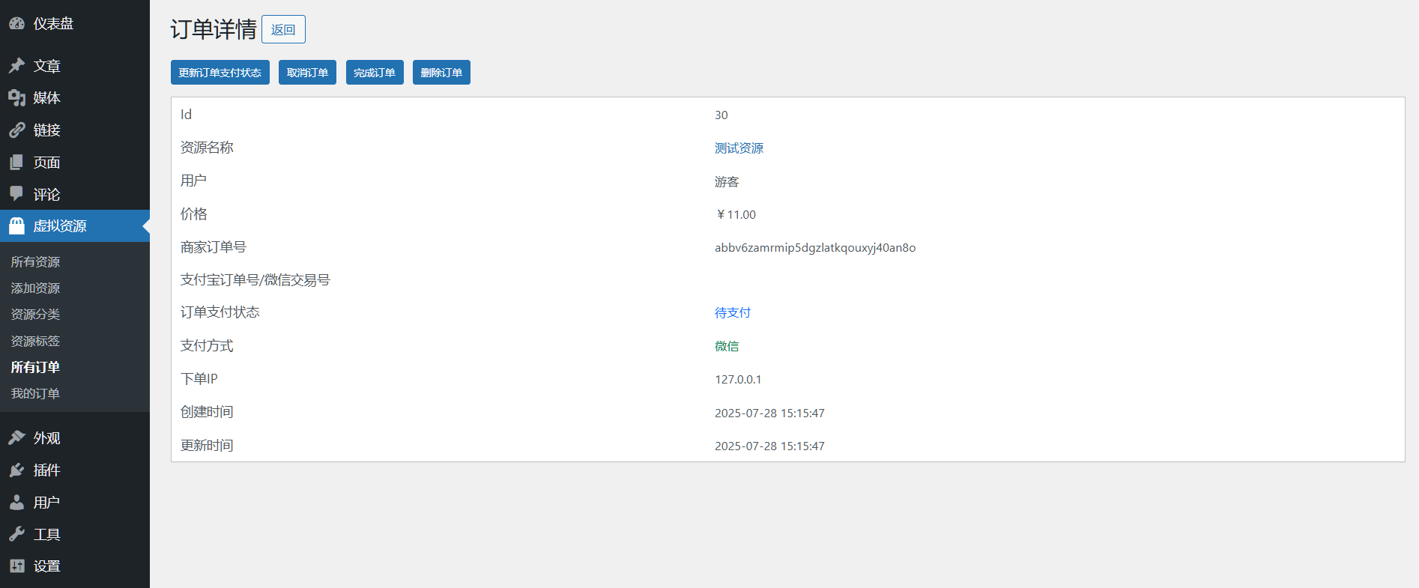1419x588 pixels.
Task: Select the 虚拟资源 menu label
Action: coord(60,226)
